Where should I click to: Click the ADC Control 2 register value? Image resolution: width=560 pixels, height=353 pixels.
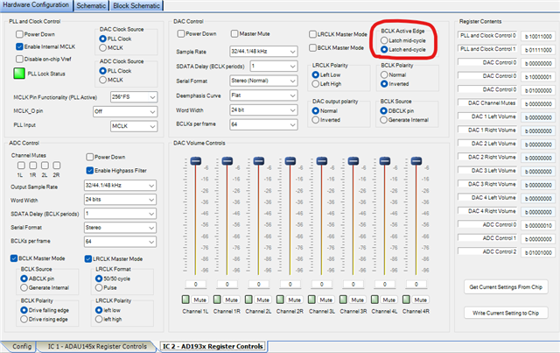[538, 252]
